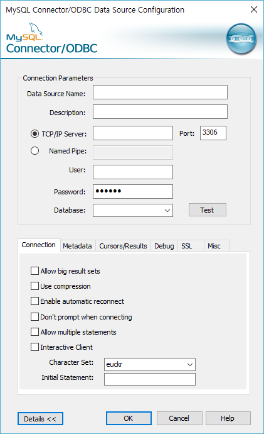Viewport: 264px width, 434px height.
Task: Confirm settings with the OK button
Action: [x=129, y=418]
